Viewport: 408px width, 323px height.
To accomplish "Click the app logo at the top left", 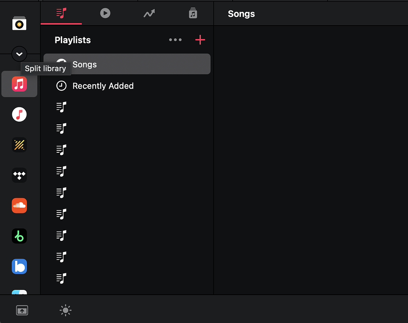I will 19,23.
